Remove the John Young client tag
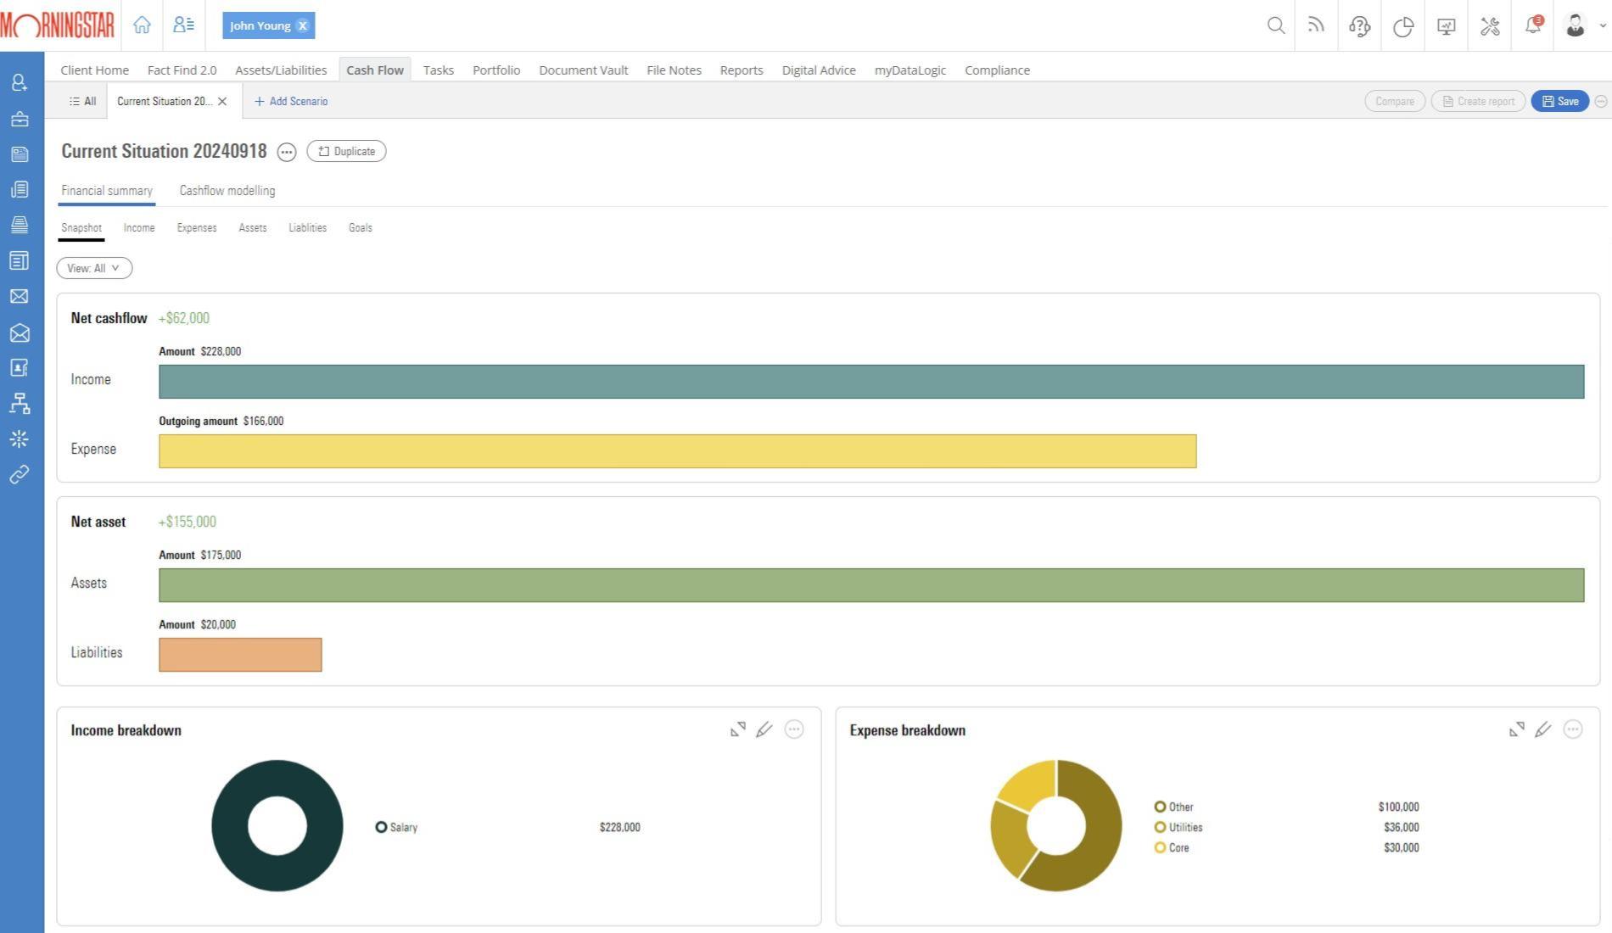 [x=303, y=25]
